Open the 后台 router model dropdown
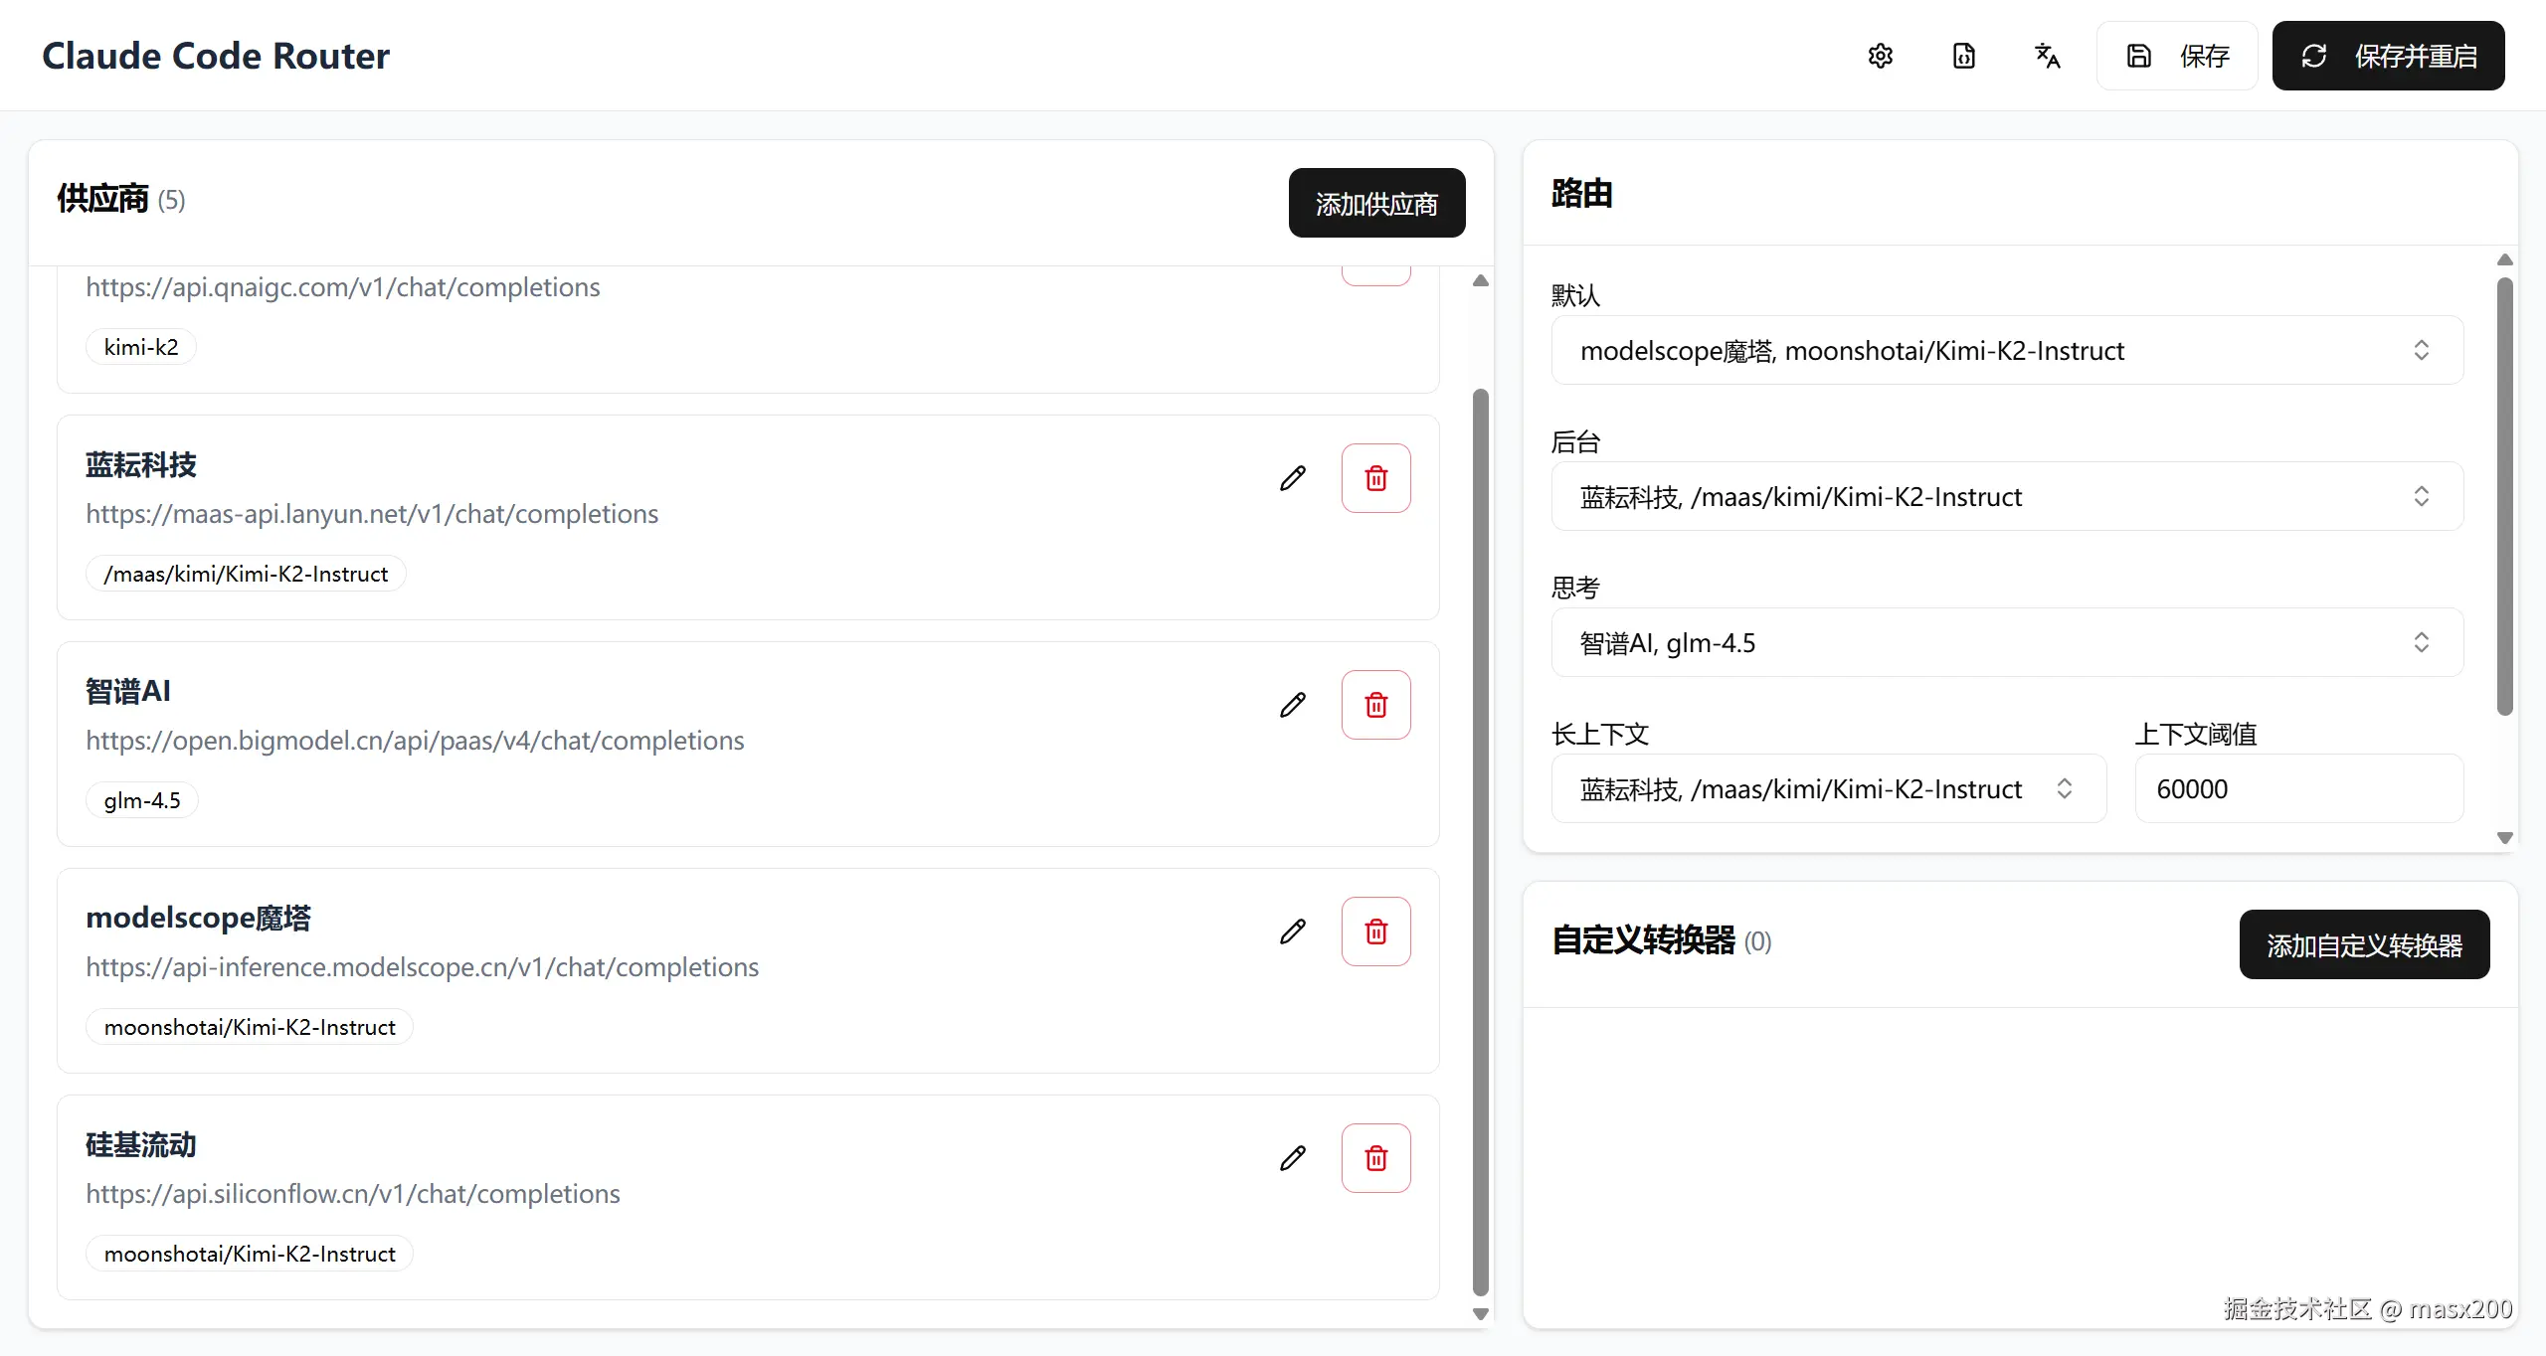Viewport: 2546px width, 1356px height. point(2006,496)
